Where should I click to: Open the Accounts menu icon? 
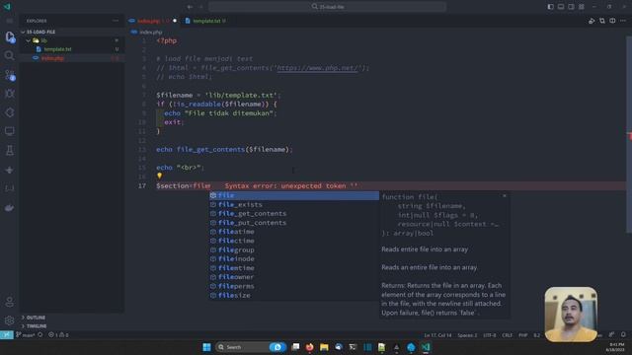click(x=9, y=302)
